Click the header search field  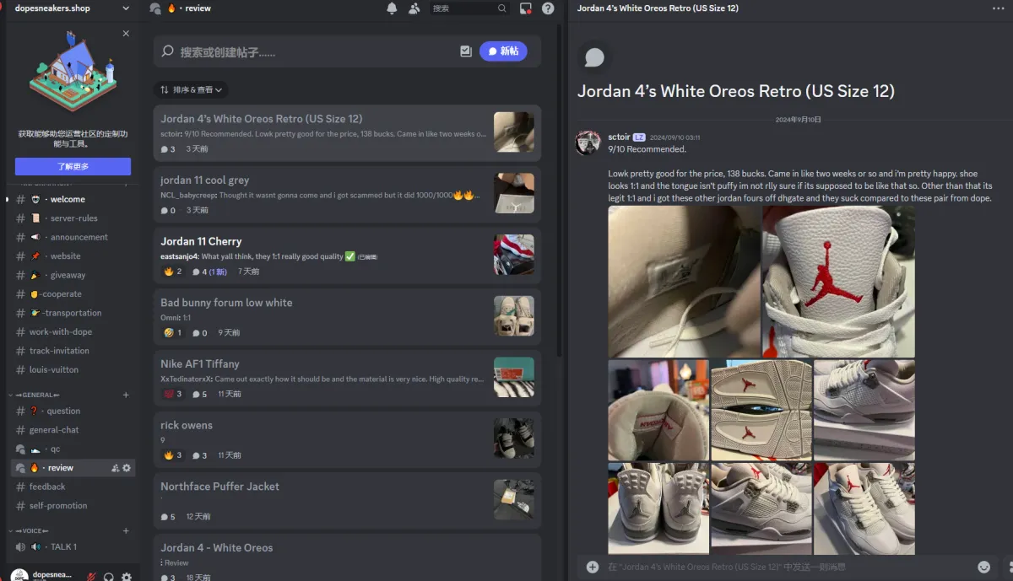point(469,8)
